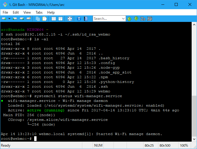
Task: Click the Rename Tab toolbar icon
Action: (x=29, y=19)
